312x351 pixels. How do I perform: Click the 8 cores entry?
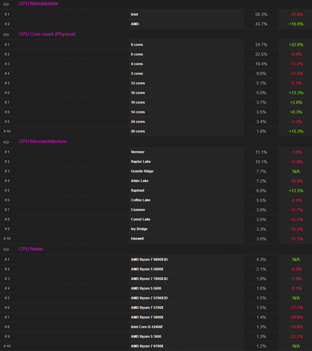point(137,45)
